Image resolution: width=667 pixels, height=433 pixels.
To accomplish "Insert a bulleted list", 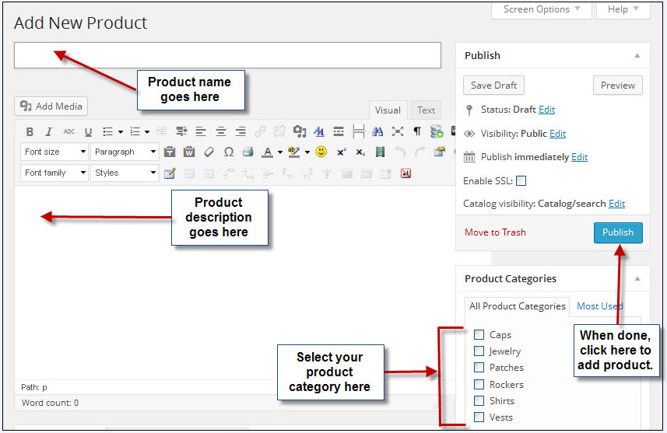I will click(x=107, y=131).
